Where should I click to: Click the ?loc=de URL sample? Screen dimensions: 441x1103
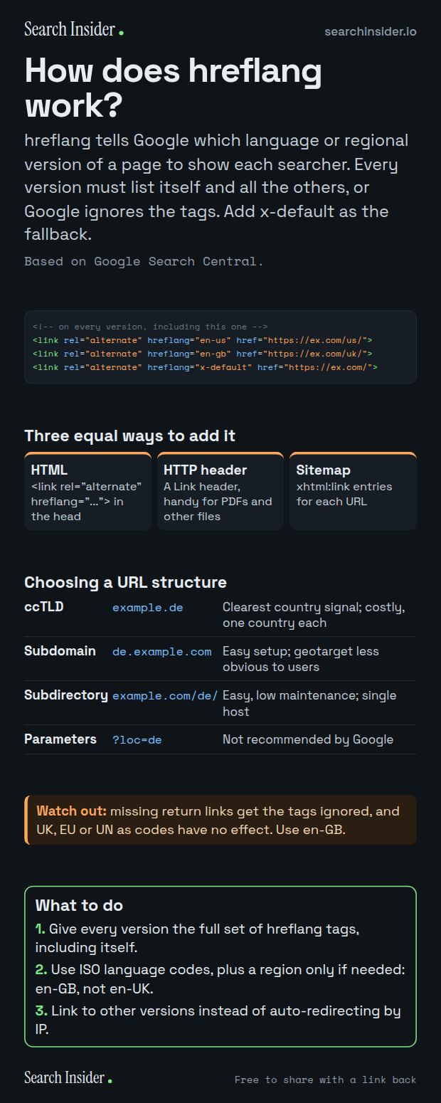[x=137, y=740]
